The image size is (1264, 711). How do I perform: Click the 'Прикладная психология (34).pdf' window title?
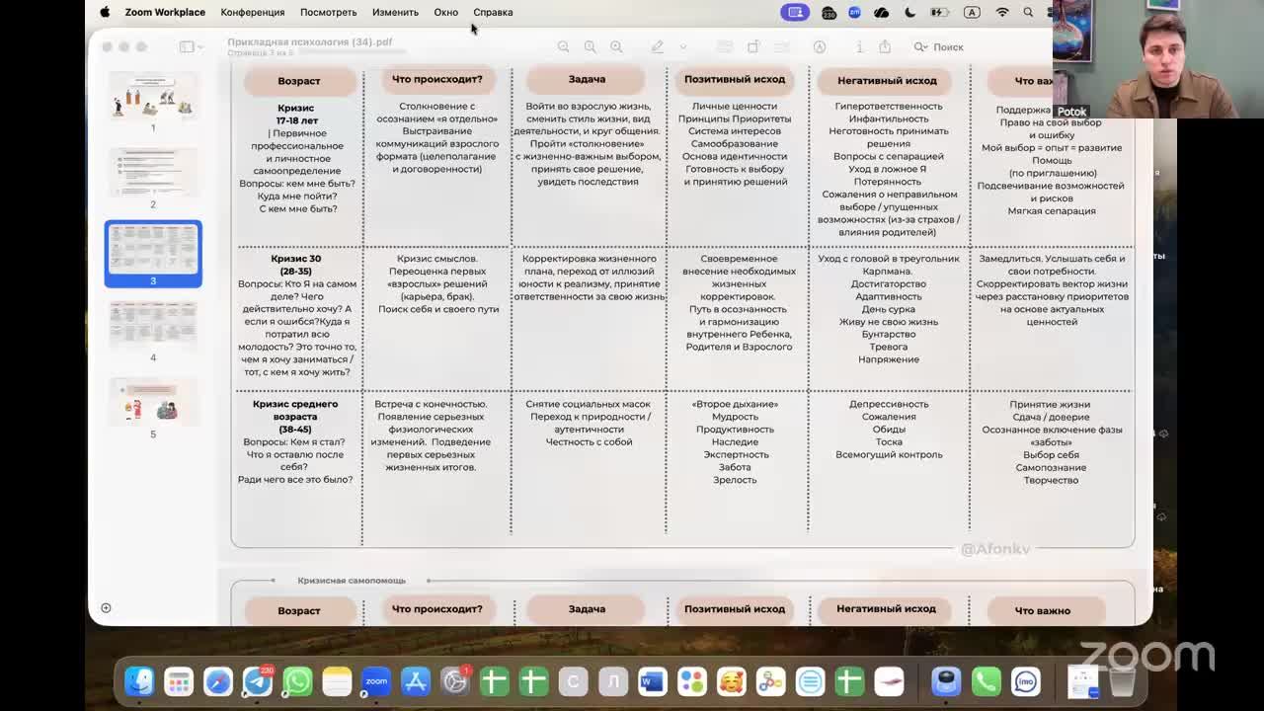coord(310,42)
